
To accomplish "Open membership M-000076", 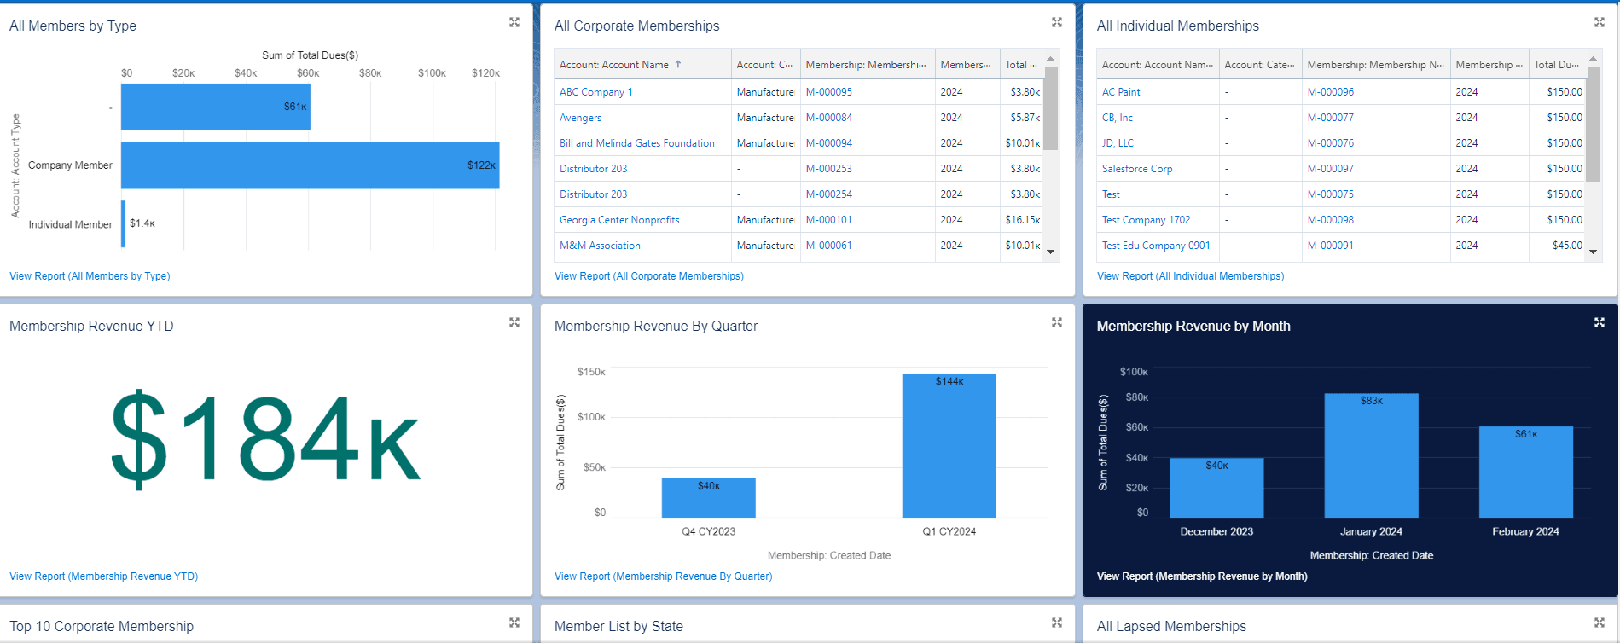I will pos(1331,143).
